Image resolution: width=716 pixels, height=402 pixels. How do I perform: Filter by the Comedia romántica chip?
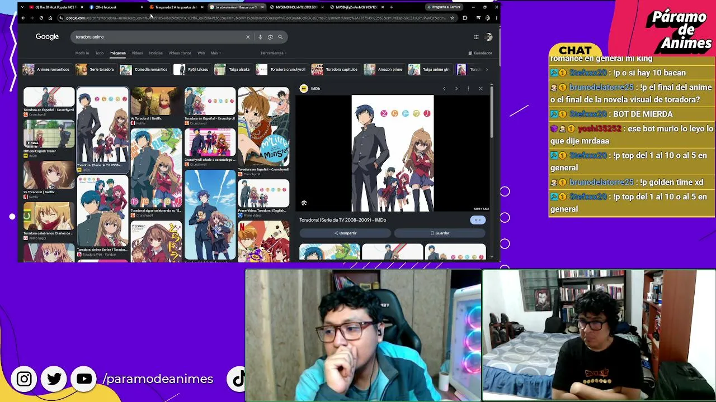click(x=144, y=69)
